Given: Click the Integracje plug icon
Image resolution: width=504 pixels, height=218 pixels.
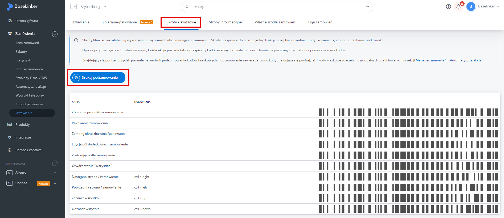Looking at the screenshot, I should (10, 137).
